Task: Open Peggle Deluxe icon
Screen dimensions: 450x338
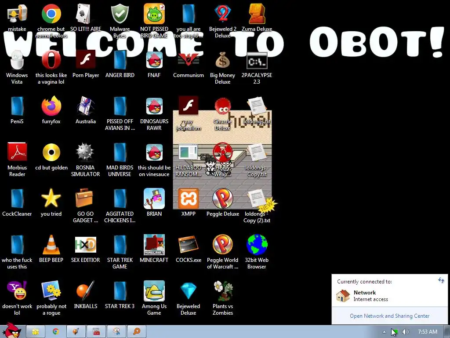Action: (222, 198)
